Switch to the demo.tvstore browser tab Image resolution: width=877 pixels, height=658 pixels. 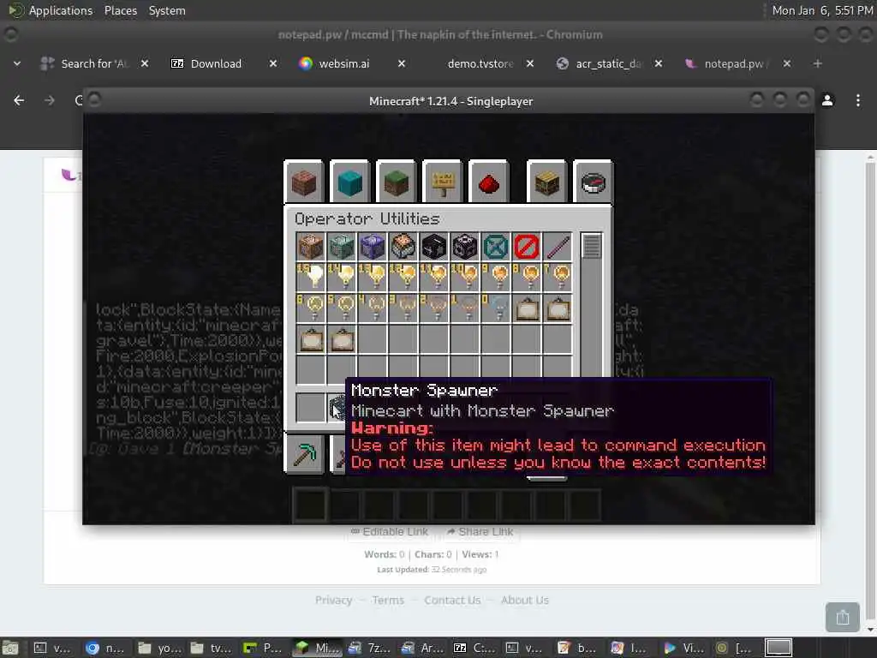coord(480,63)
